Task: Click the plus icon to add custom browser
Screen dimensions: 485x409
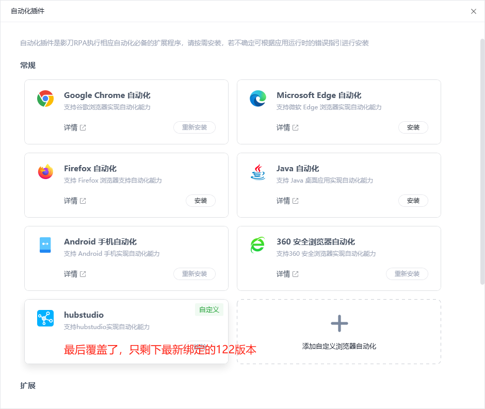Action: pyautogui.click(x=339, y=323)
